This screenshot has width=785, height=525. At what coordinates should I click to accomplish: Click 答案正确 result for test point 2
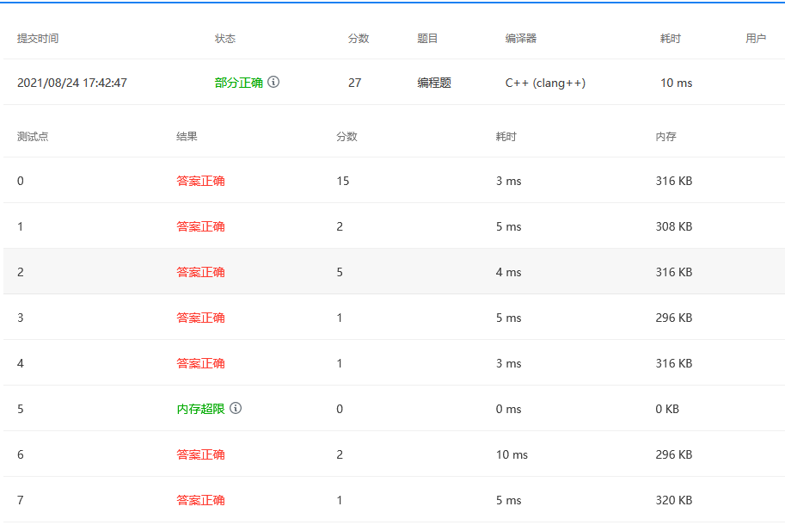200,272
